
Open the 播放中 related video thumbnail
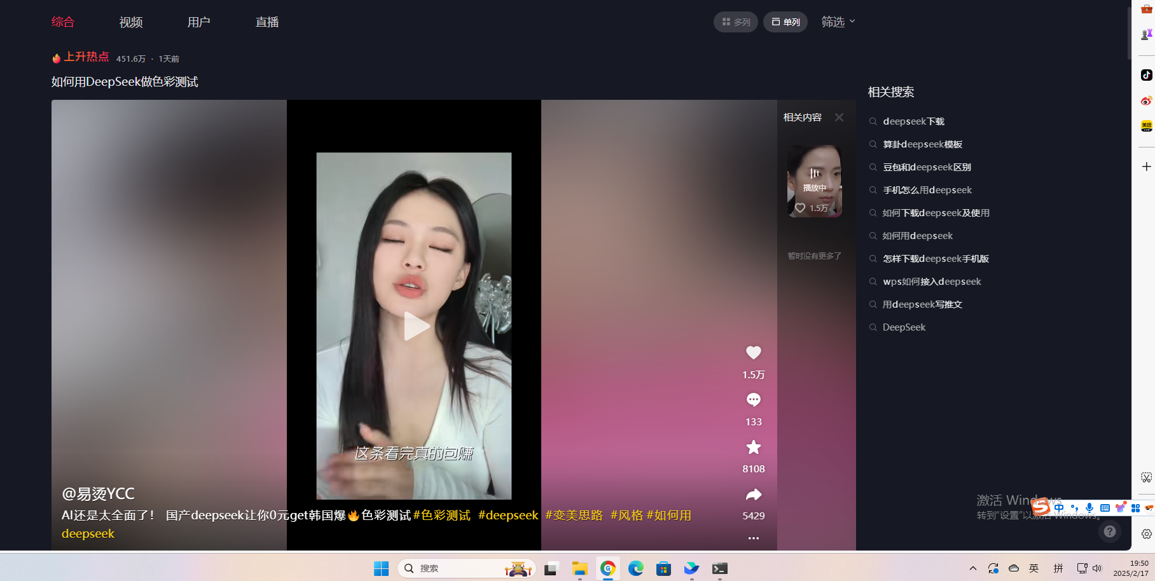click(x=815, y=181)
